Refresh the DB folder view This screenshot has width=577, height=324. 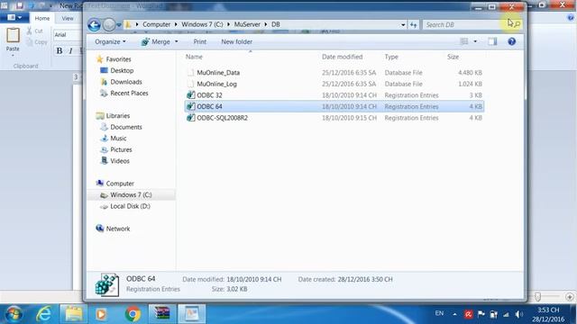(x=414, y=24)
